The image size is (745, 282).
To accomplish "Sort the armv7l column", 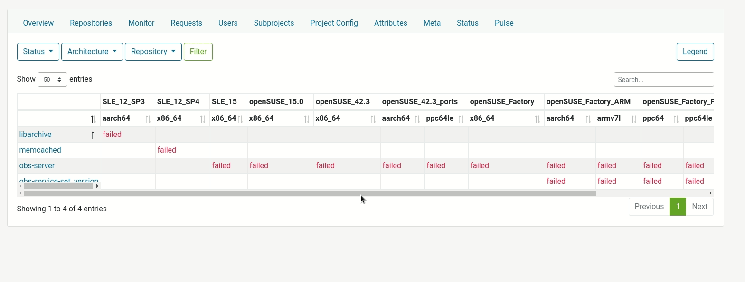I will tap(634, 119).
